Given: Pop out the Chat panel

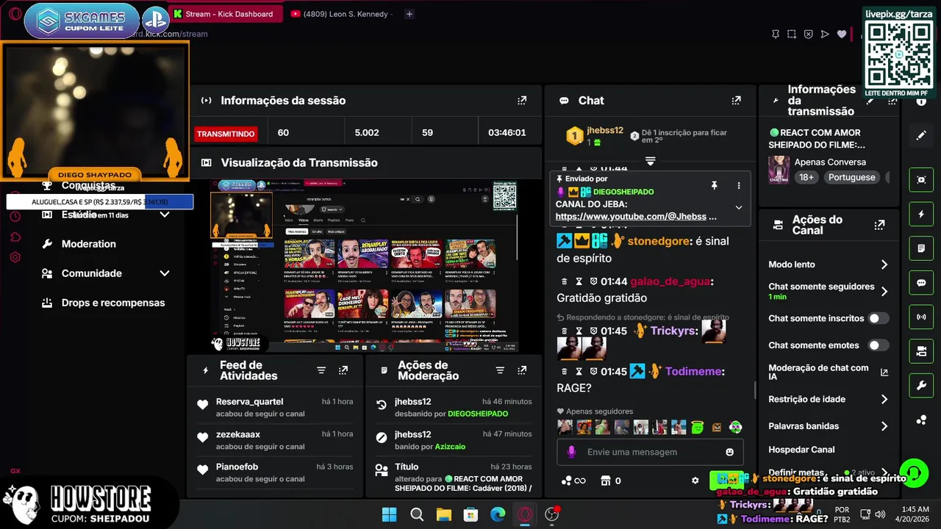Looking at the screenshot, I should [736, 101].
